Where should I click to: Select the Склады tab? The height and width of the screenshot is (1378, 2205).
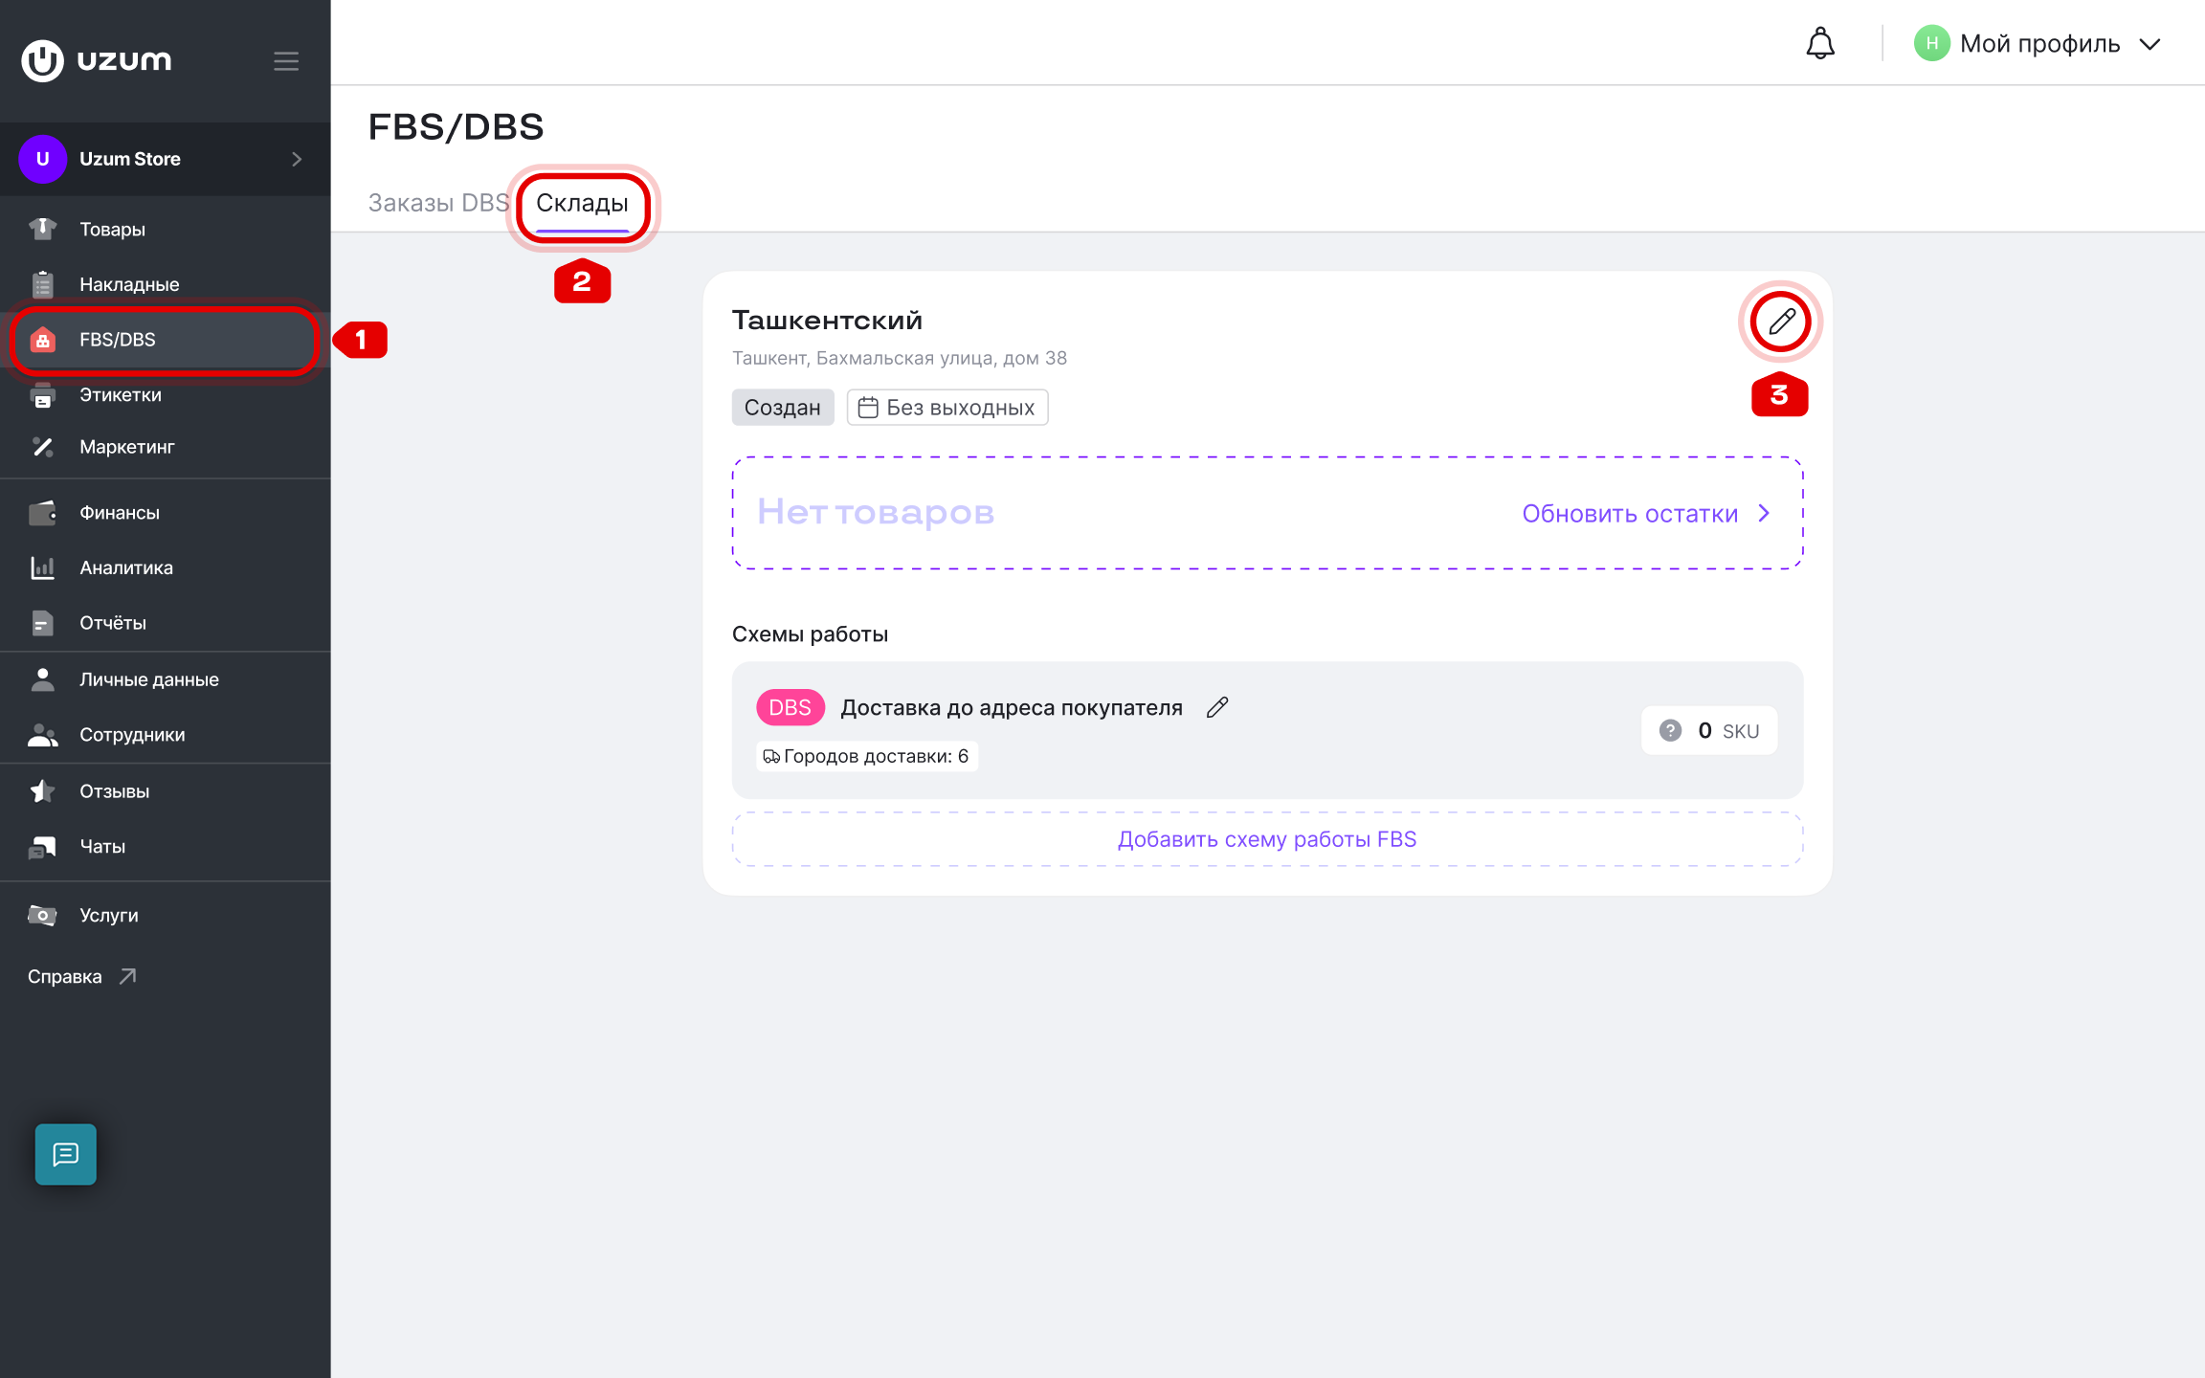(x=582, y=204)
